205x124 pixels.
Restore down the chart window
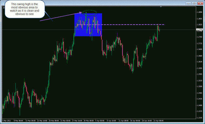[195, 3]
